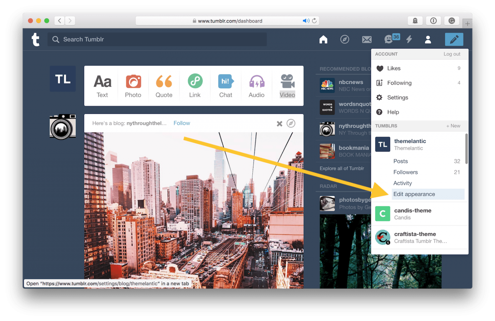495x321 pixels.
Task: Click the blue compose post pencil button
Action: pos(454,40)
